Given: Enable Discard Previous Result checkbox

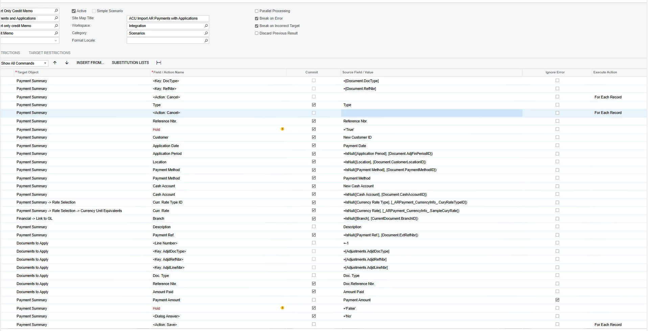Looking at the screenshot, I should coord(256,33).
